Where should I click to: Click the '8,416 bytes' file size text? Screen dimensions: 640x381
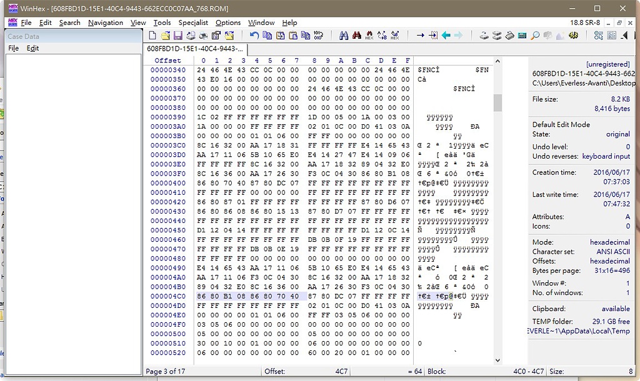click(612, 109)
